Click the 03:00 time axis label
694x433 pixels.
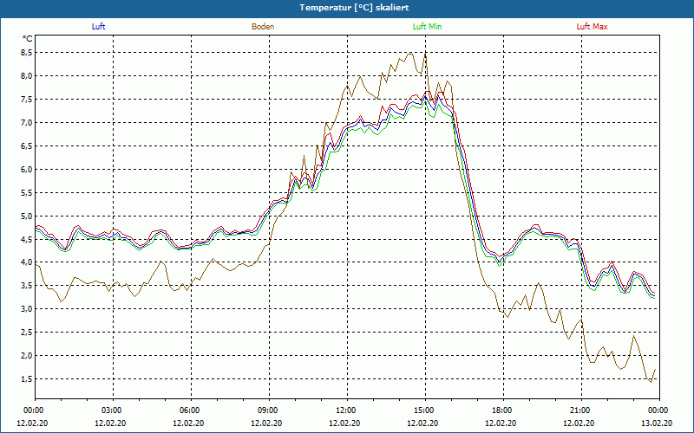(113, 410)
